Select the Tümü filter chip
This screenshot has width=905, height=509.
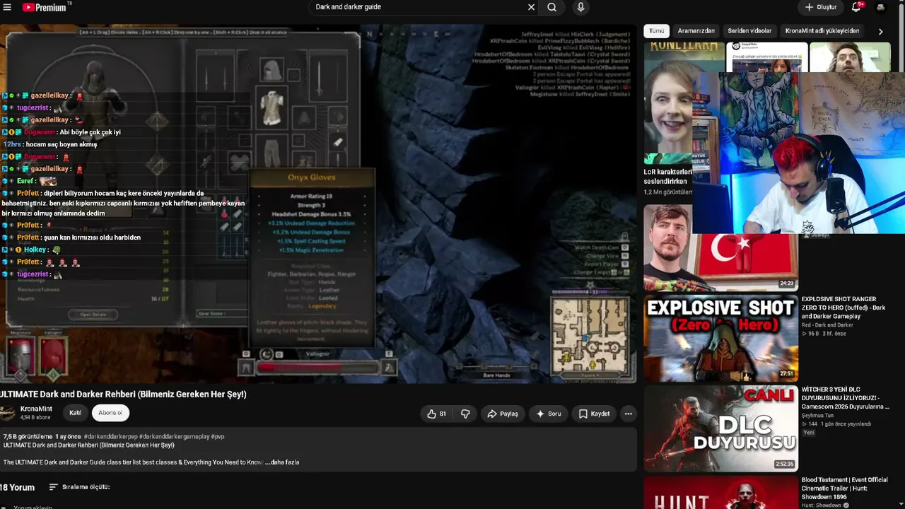click(657, 31)
